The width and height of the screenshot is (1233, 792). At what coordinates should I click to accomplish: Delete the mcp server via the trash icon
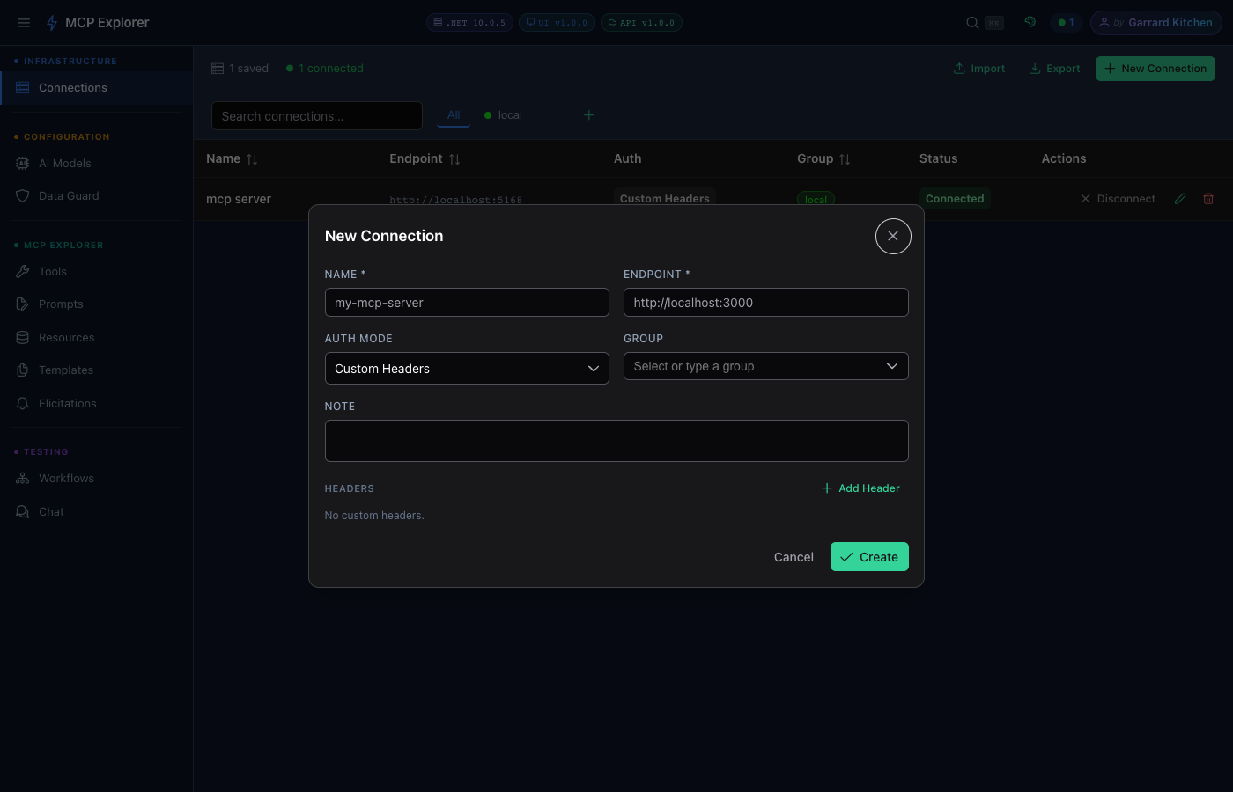pos(1207,198)
